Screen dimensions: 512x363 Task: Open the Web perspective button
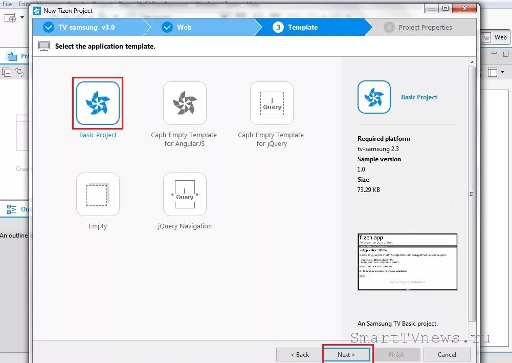(x=495, y=37)
